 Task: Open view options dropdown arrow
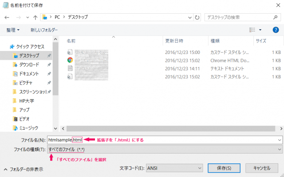260,30
